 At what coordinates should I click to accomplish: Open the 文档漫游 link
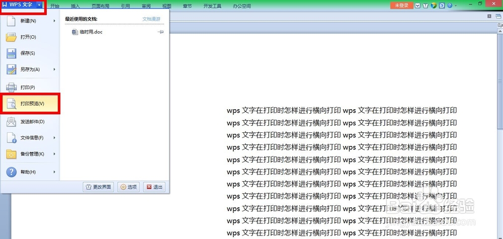[151, 19]
